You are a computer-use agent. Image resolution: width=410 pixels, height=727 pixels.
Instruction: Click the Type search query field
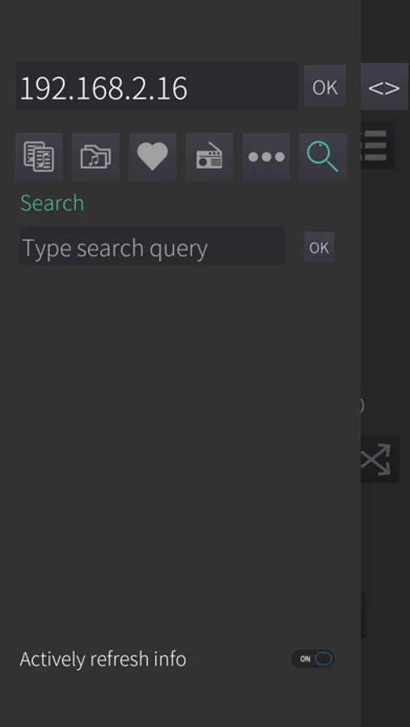[x=152, y=246]
